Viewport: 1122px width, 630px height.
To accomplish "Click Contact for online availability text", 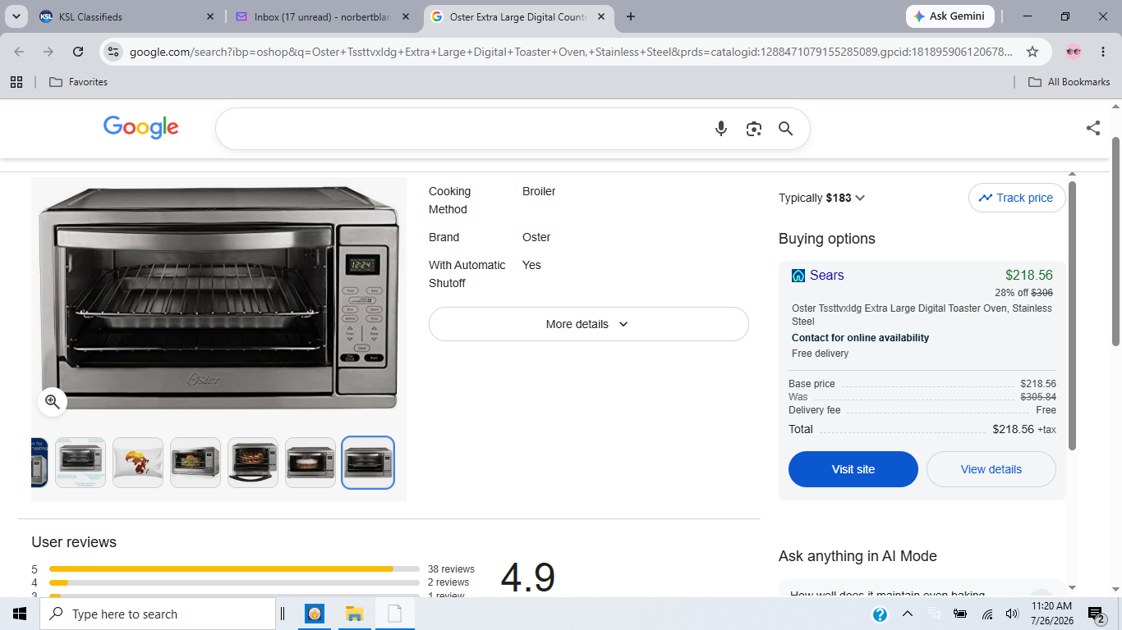I will [860, 338].
